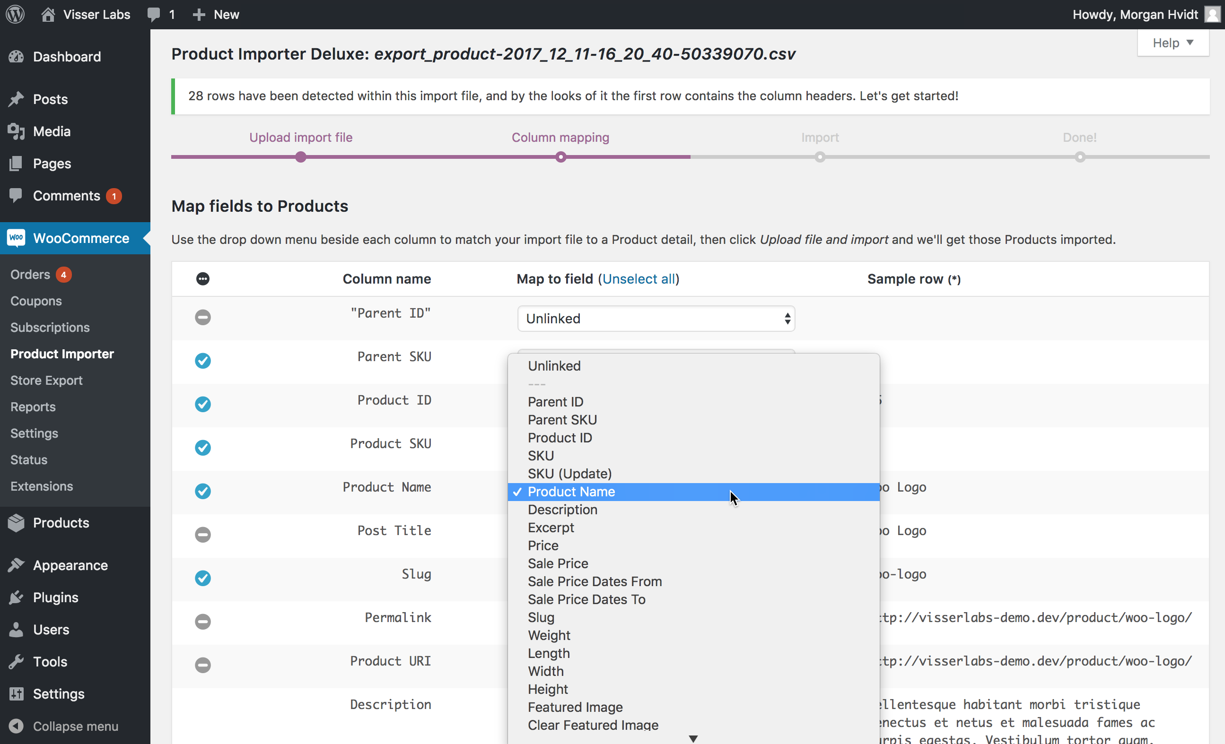1225x744 pixels.
Task: Choose Sale Price in the dropdown list
Action: 693,563
